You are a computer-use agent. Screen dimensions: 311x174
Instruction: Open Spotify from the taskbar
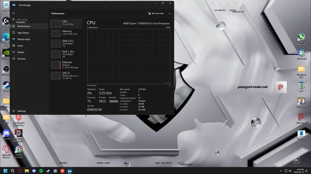coord(41,171)
